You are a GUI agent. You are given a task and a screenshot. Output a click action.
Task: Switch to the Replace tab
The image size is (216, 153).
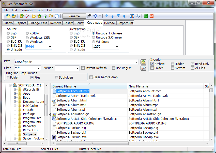coord(21,23)
